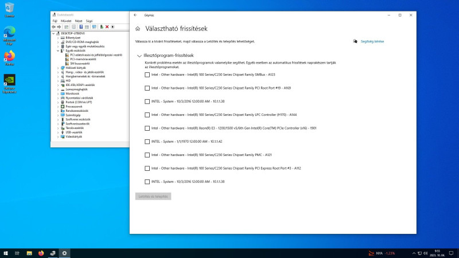Open the Művelet menu in Device Manager

[66, 21]
